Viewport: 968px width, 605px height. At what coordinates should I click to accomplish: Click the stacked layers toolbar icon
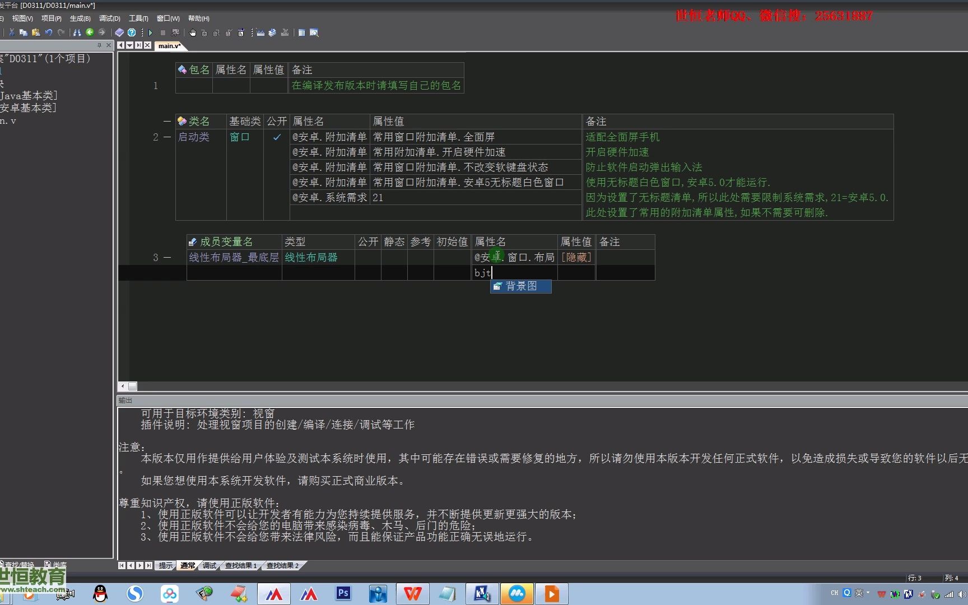pyautogui.click(x=272, y=32)
